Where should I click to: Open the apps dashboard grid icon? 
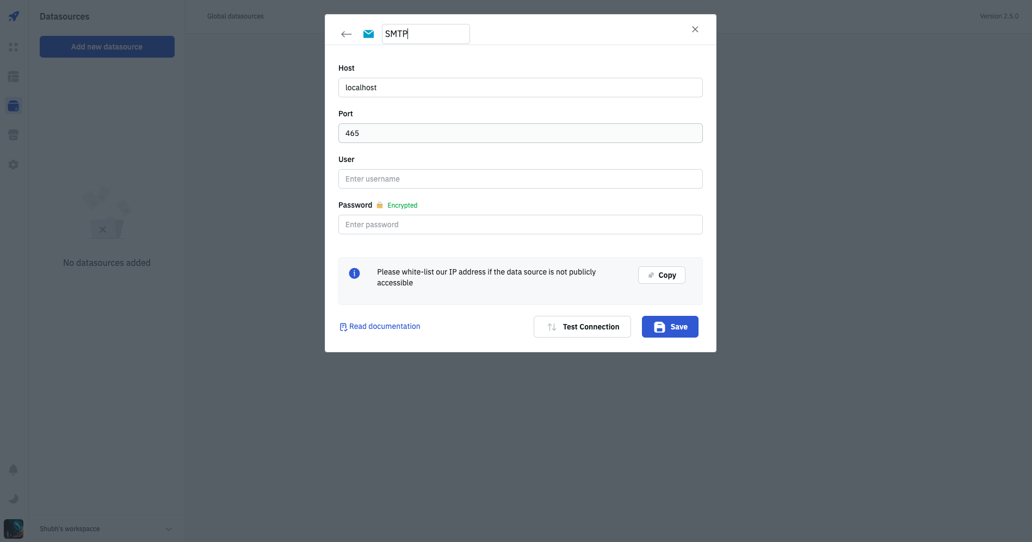[14, 47]
